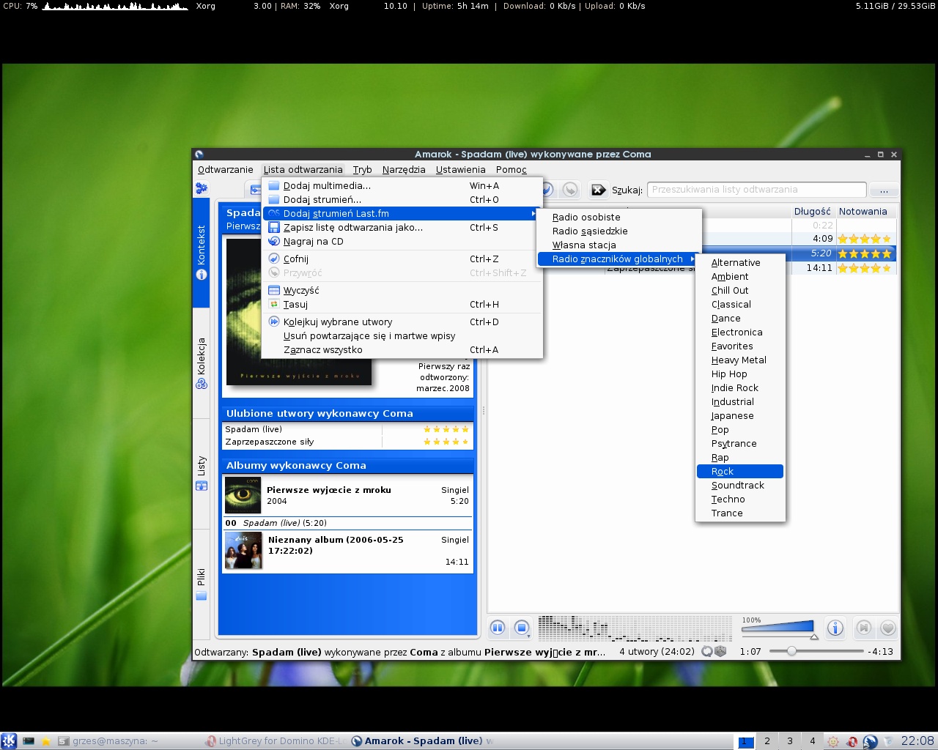Click Cofnij in the playlist menu
Screen dimensions: 938x750
tap(402, 259)
